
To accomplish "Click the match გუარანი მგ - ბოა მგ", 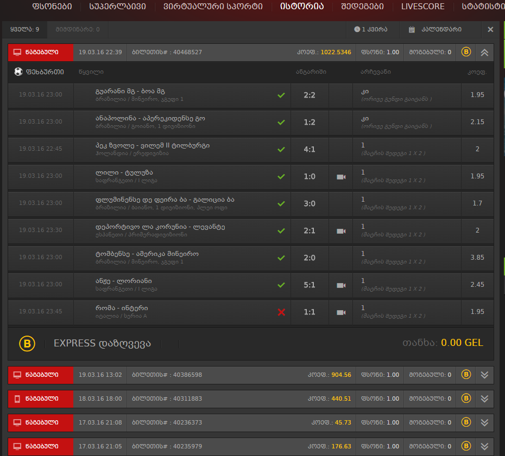I will pos(130,91).
